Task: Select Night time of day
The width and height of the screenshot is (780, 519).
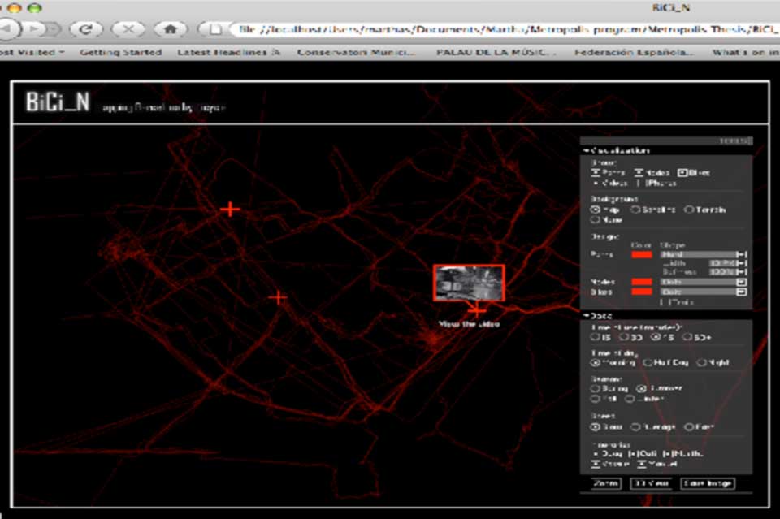Action: (701, 363)
